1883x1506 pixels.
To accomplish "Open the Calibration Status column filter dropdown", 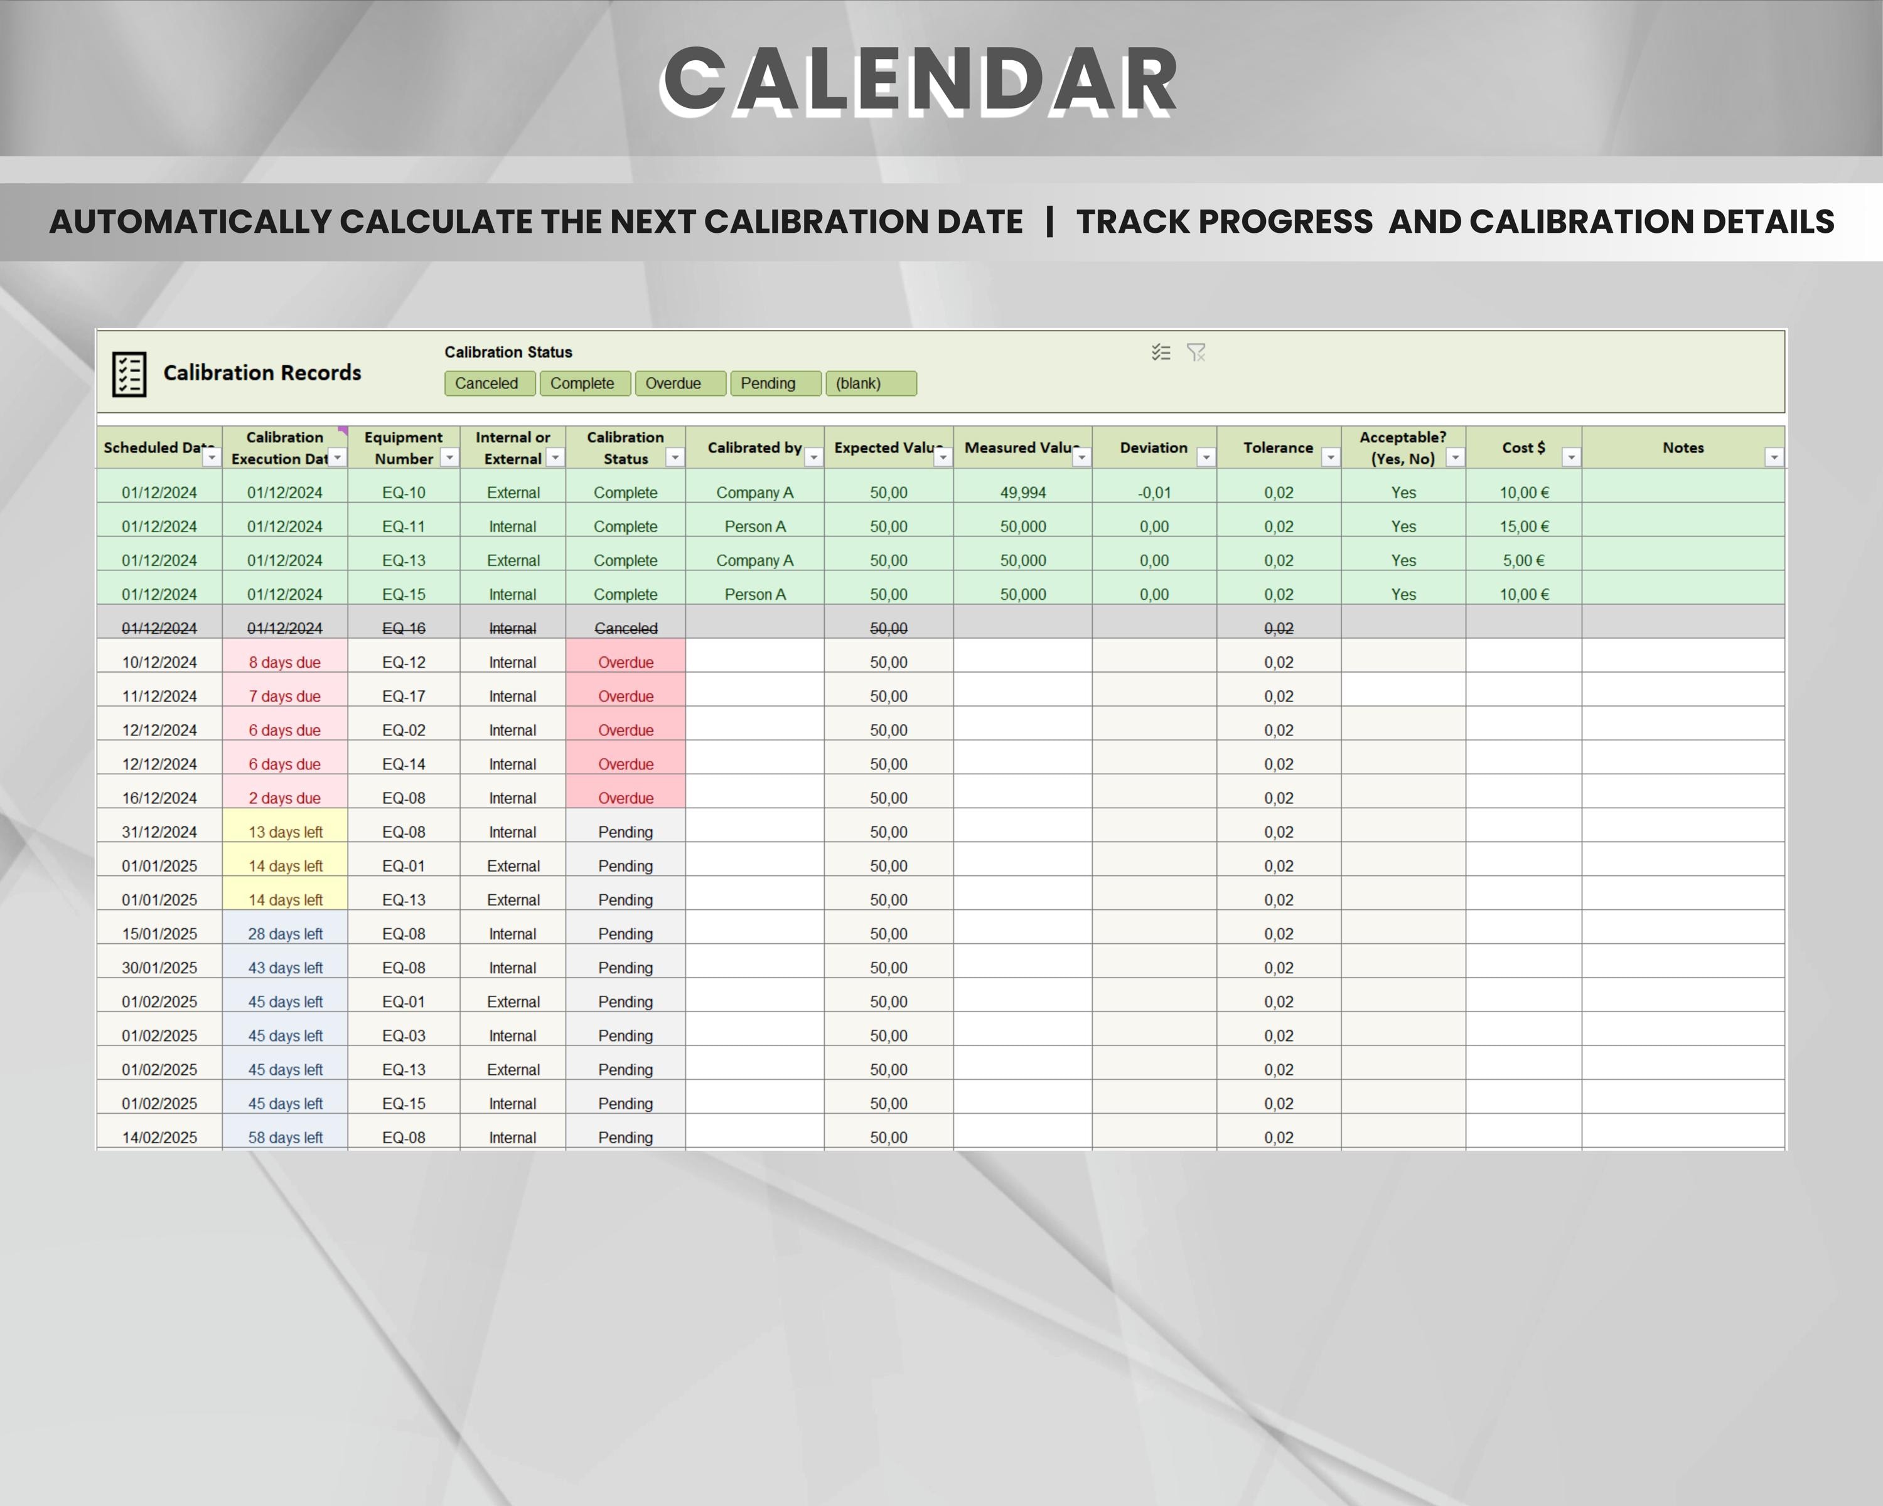I will pyautogui.click(x=675, y=457).
